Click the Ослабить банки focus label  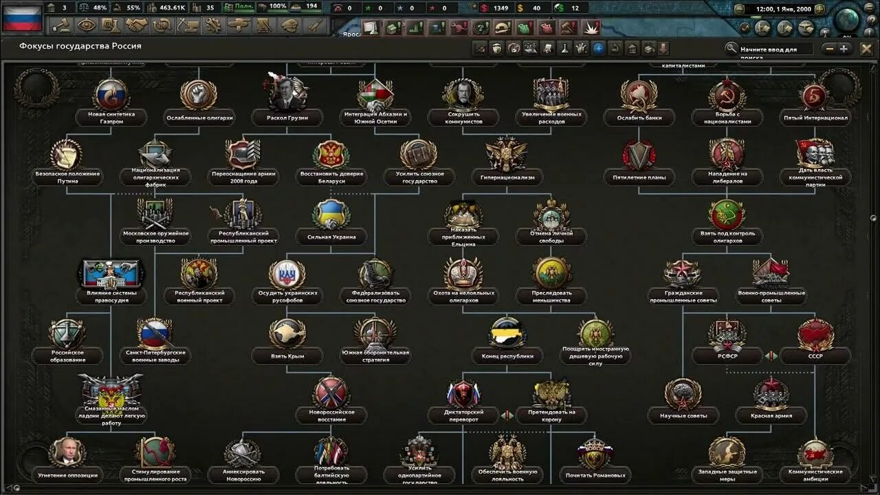[639, 118]
